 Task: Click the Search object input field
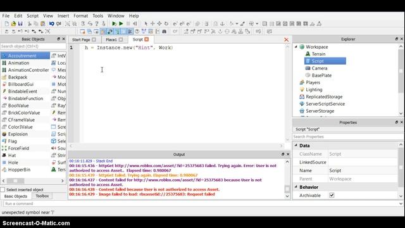click(33, 46)
